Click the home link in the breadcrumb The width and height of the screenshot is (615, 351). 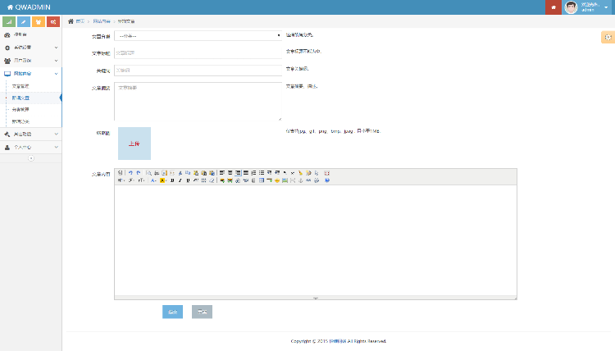80,21
